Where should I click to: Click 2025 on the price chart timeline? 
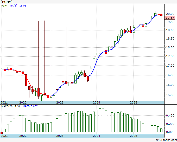(134, 102)
